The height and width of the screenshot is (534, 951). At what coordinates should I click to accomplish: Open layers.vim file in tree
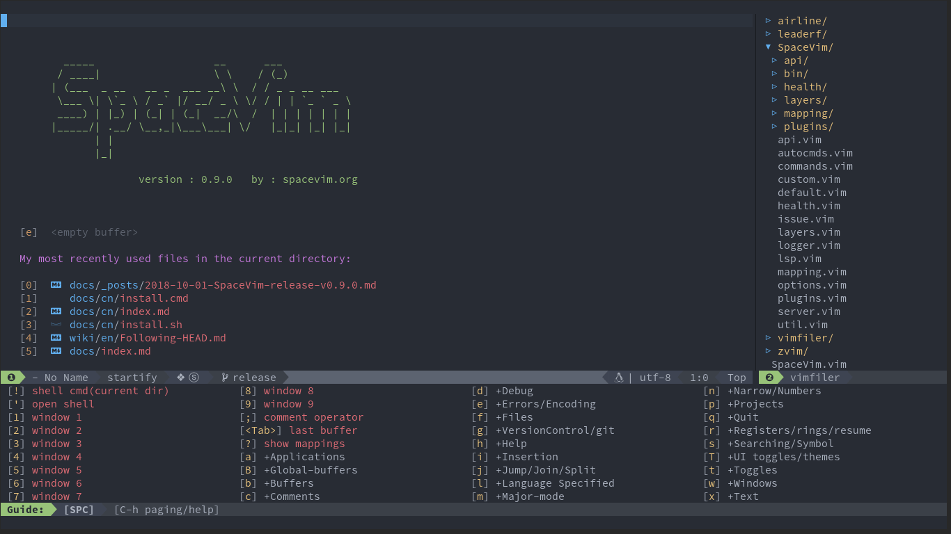pos(809,232)
